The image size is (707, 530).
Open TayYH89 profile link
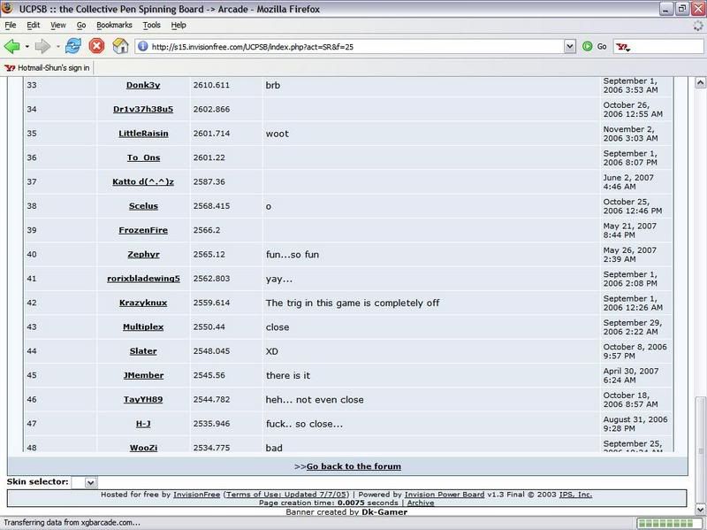click(143, 400)
